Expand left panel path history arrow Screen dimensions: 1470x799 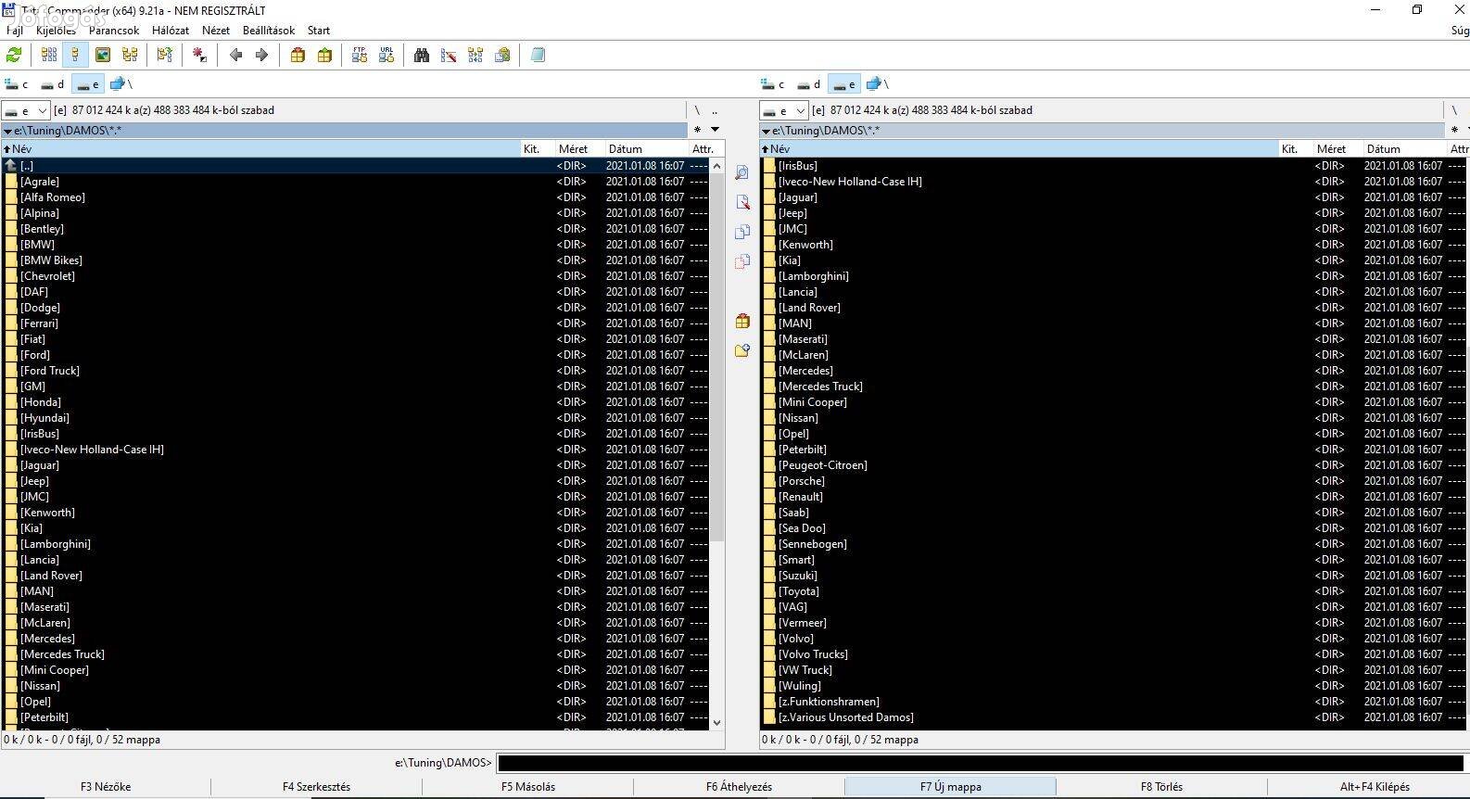(x=7, y=131)
